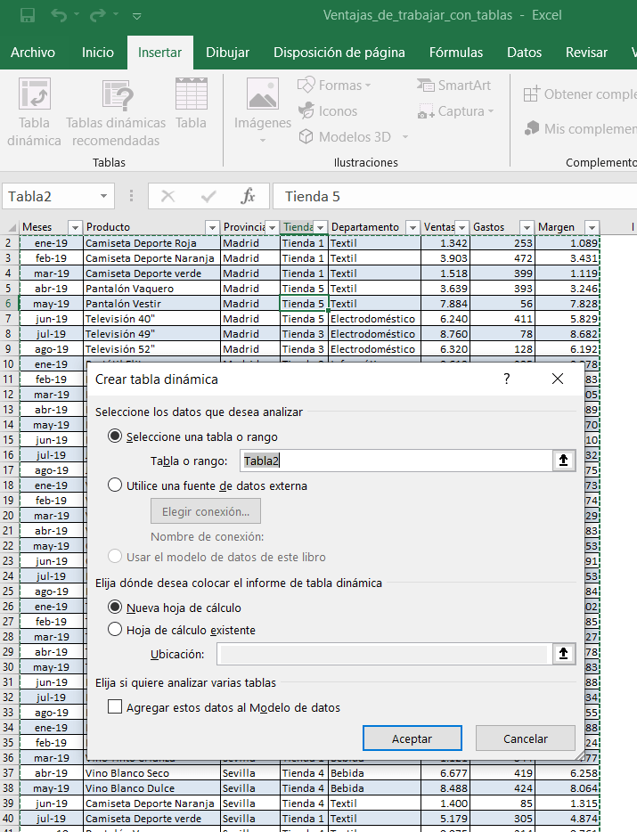The width and height of the screenshot is (637, 832).
Task: Select Utilice una fuente de datos externa
Action: [x=115, y=485]
